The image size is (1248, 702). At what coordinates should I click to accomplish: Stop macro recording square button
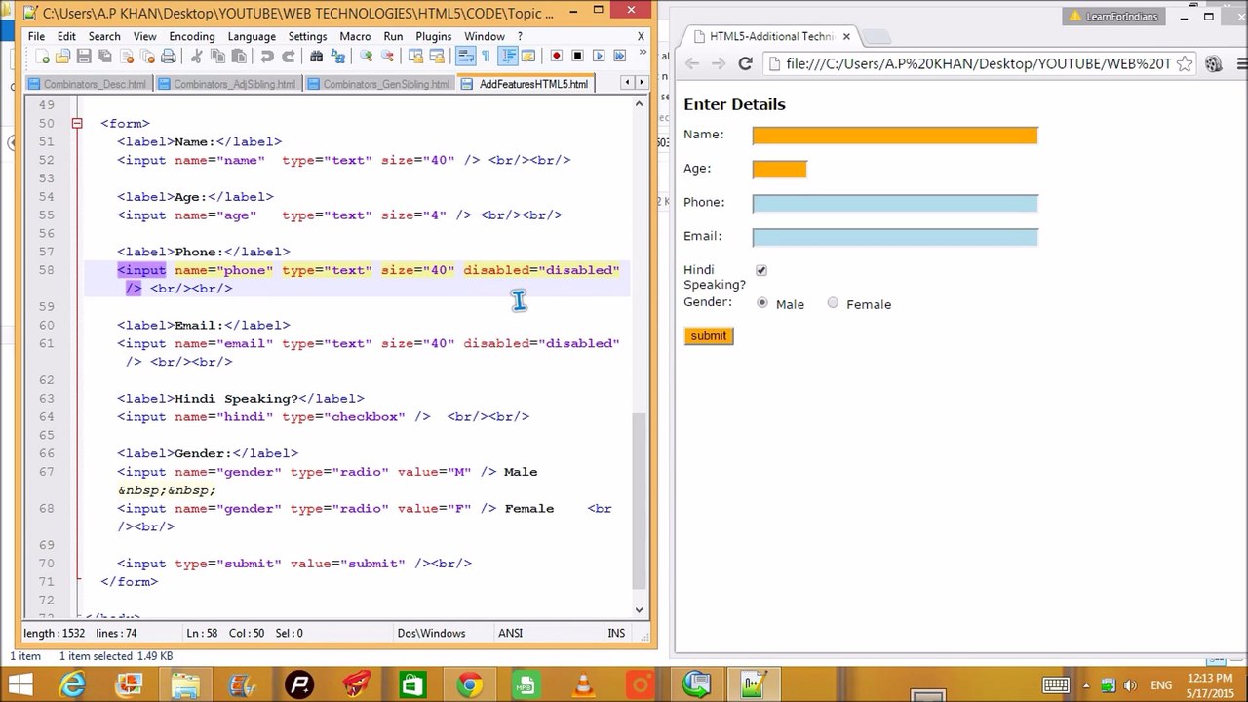577,57
